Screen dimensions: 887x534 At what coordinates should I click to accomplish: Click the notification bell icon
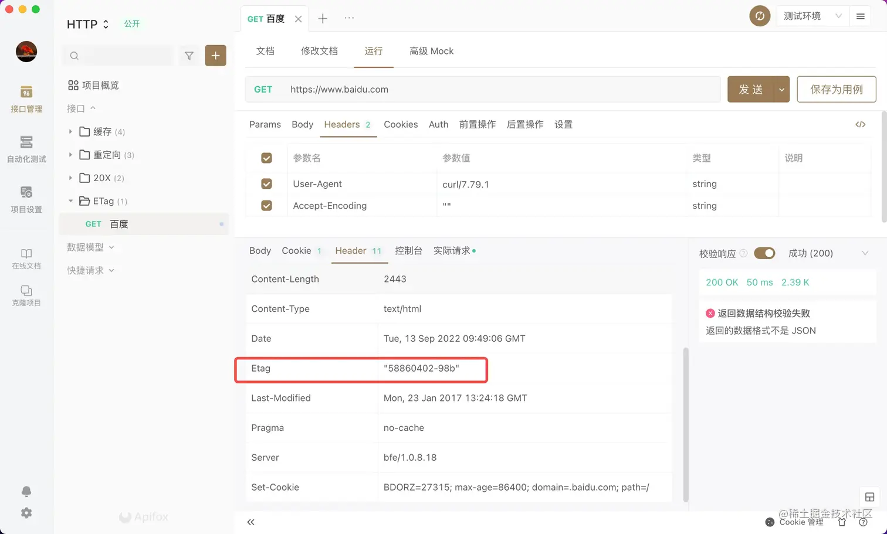pos(26,491)
